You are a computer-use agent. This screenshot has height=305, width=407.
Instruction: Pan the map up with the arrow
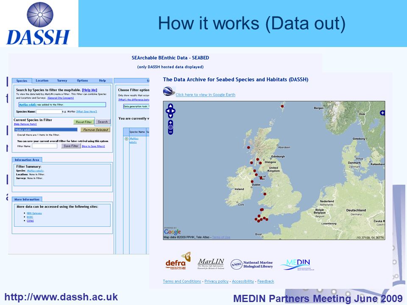[170, 106]
